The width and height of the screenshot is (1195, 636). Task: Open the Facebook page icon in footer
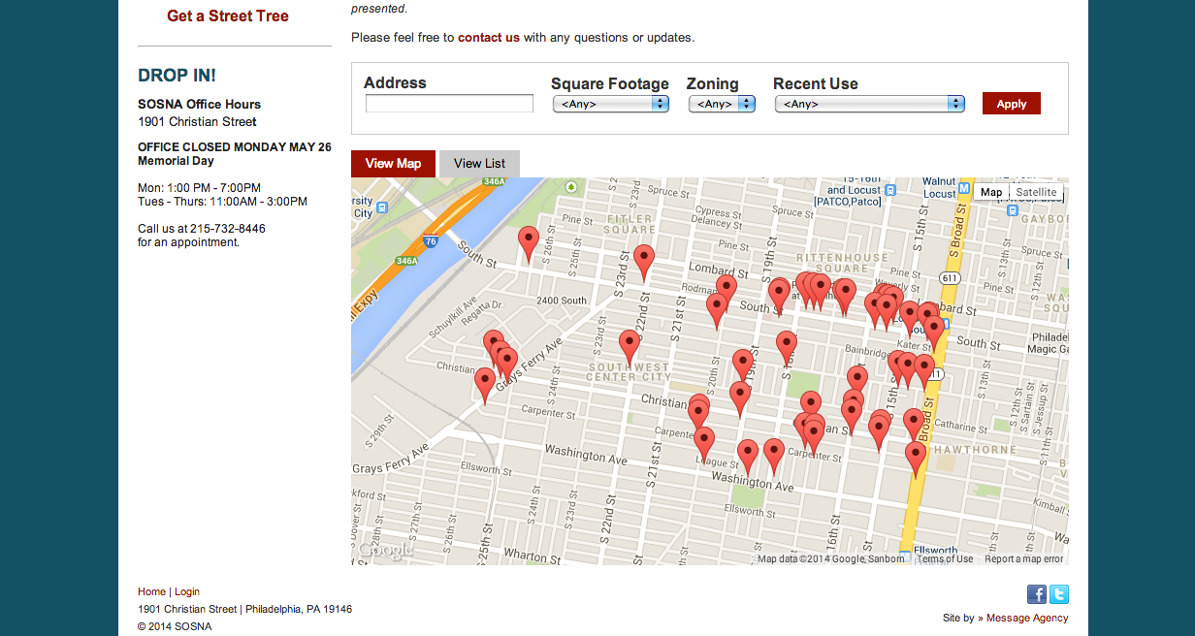click(x=1036, y=594)
